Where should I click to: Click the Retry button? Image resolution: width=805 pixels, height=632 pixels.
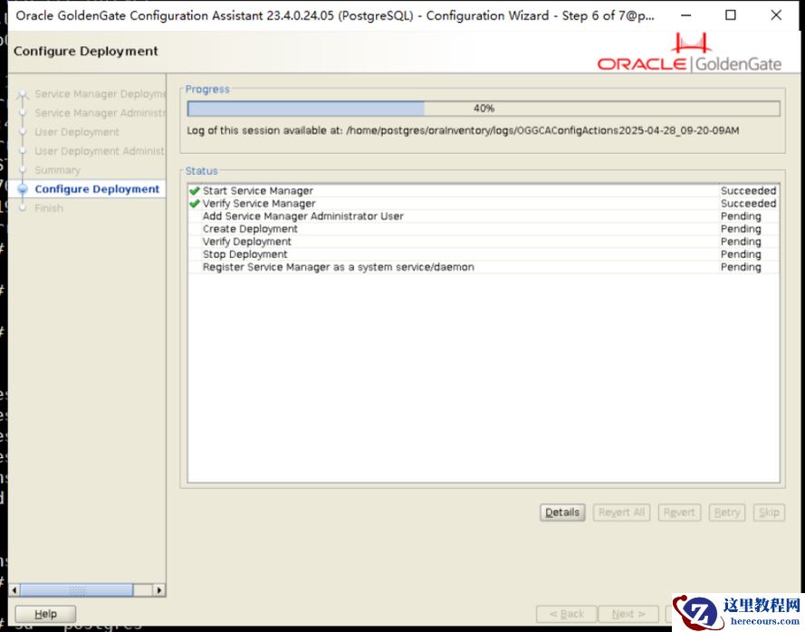pos(727,512)
